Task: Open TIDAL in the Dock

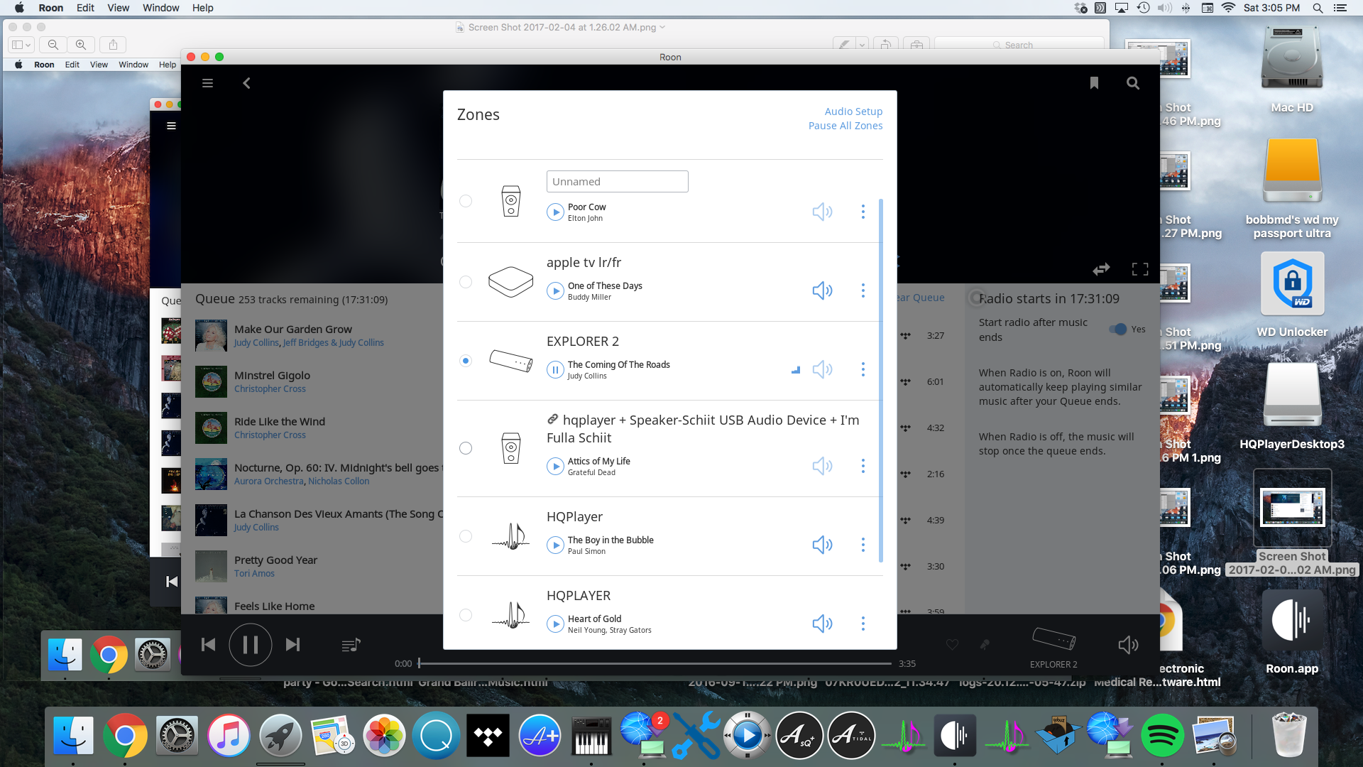Action: click(488, 735)
